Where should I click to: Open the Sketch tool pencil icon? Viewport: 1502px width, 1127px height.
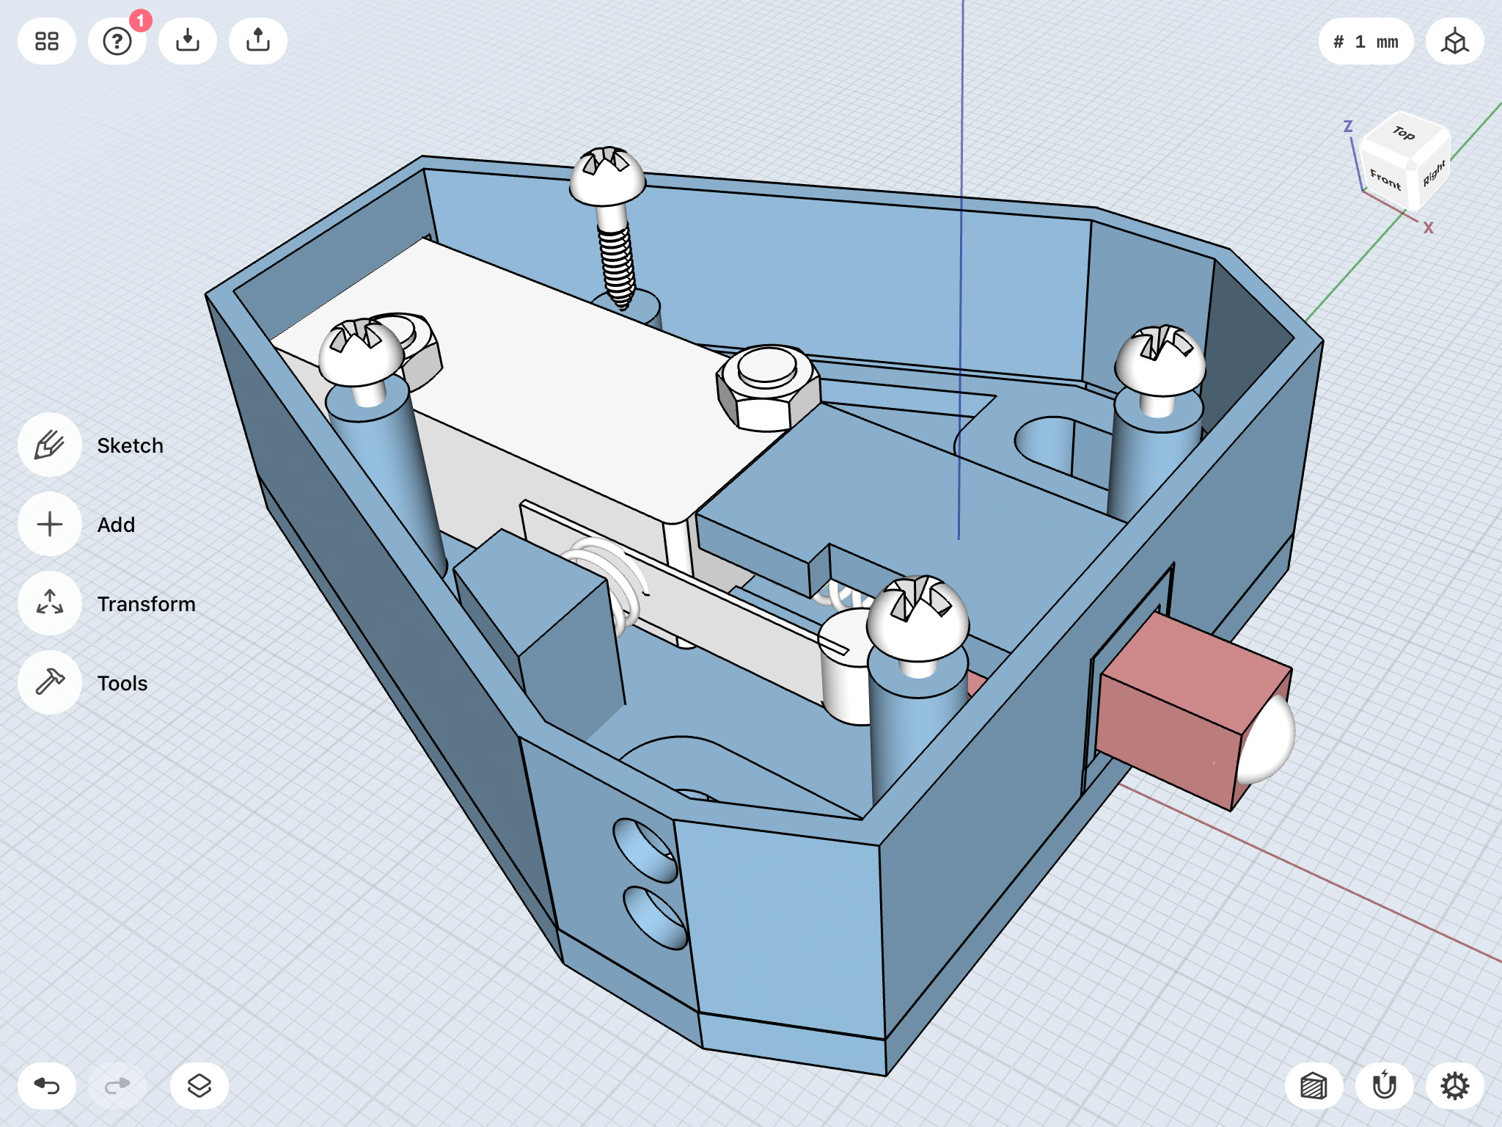50,445
